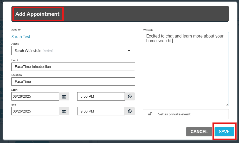239x143 pixels.
Task: Click the Send To label
Action: pos(16,30)
